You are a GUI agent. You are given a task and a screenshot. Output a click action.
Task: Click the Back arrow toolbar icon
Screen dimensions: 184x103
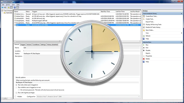pos(2,7)
